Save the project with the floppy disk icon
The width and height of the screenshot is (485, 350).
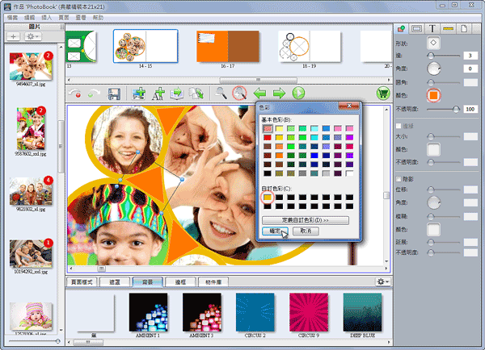(114, 94)
